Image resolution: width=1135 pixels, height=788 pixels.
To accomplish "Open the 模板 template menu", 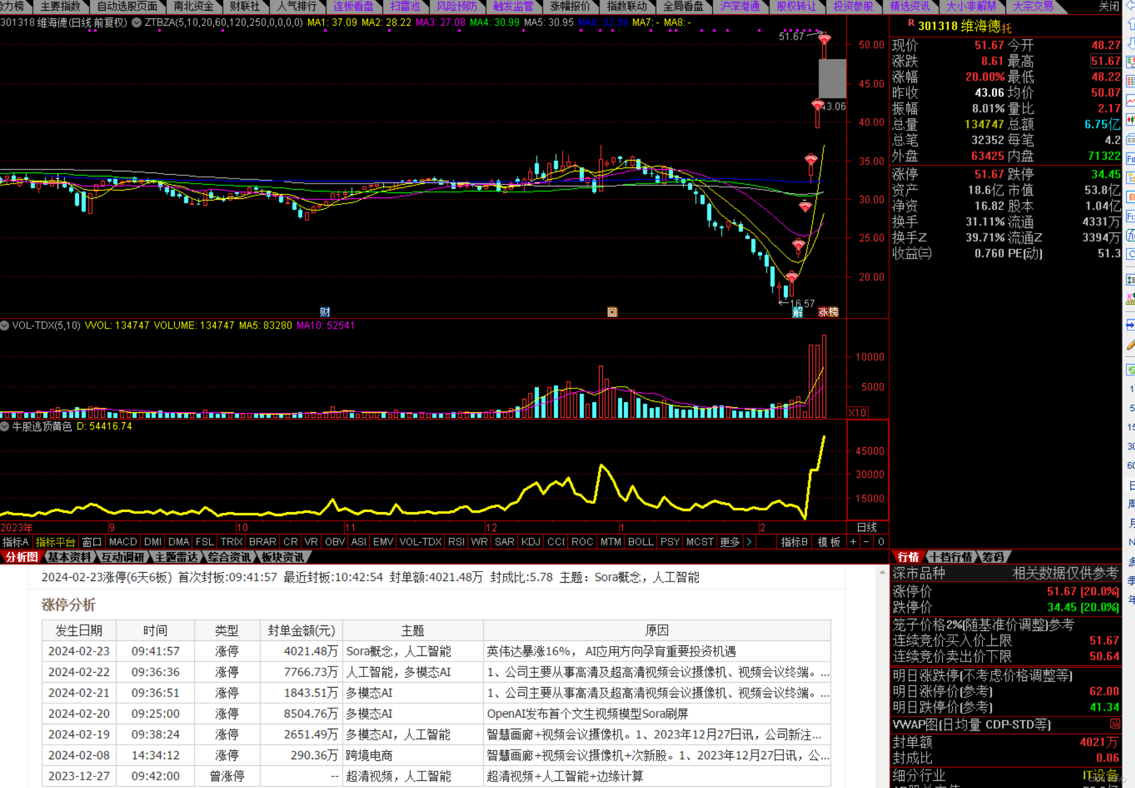I will pos(828,542).
